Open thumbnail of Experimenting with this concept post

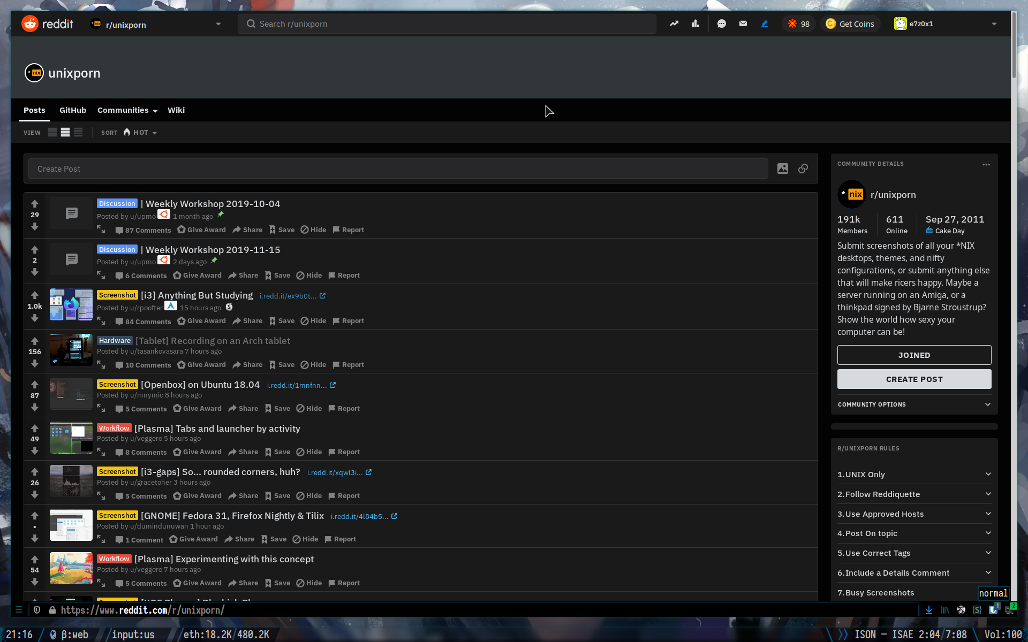(x=71, y=568)
